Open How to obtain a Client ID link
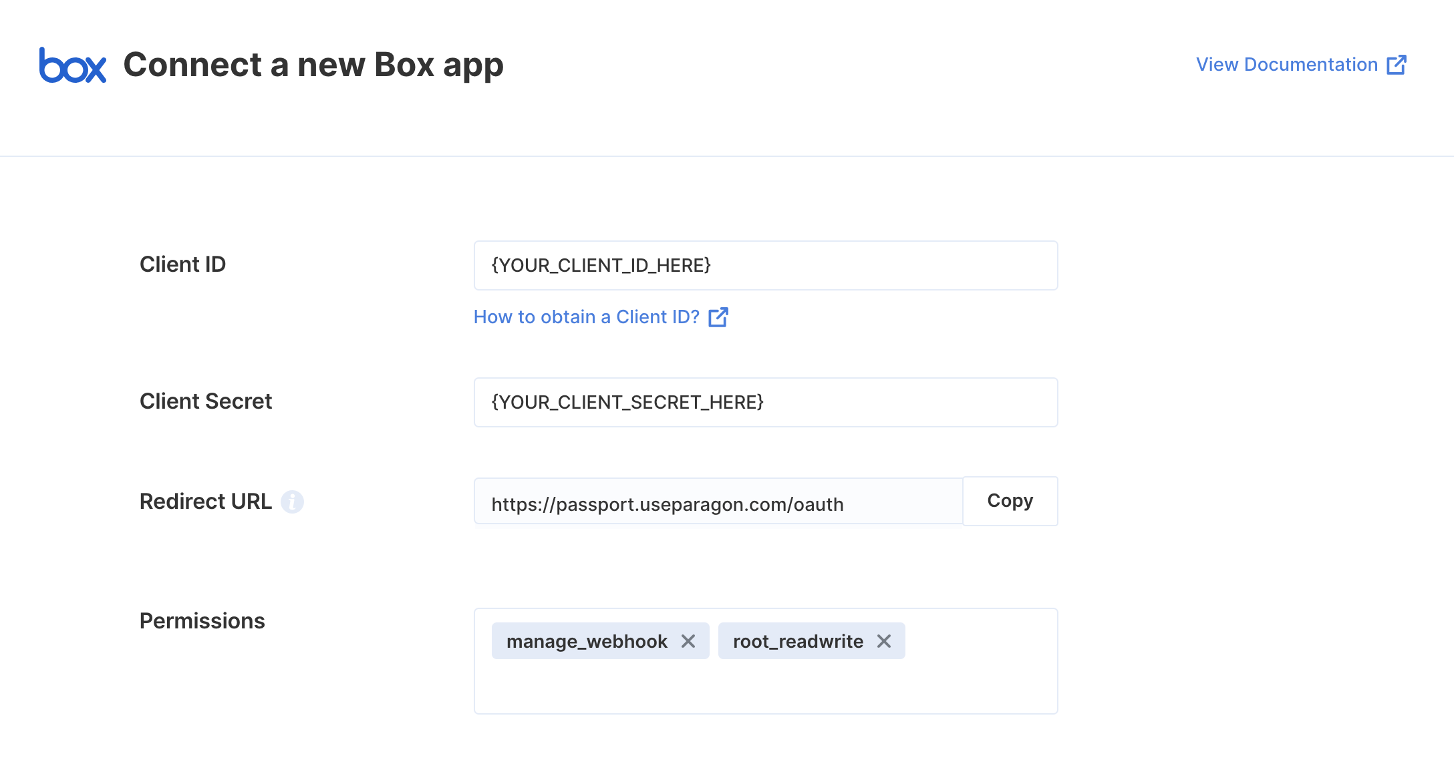 [x=601, y=317]
